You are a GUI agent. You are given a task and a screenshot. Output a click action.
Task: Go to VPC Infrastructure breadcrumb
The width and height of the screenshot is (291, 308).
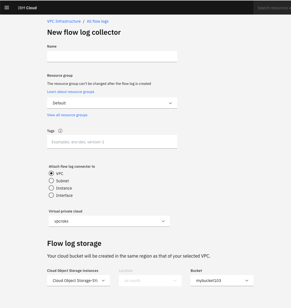pos(64,21)
